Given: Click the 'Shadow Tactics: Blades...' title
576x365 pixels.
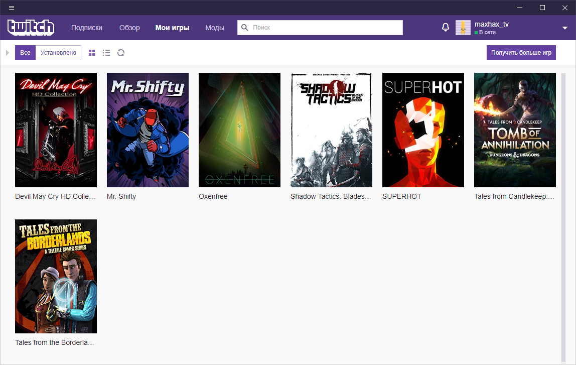Looking at the screenshot, I should tap(331, 196).
